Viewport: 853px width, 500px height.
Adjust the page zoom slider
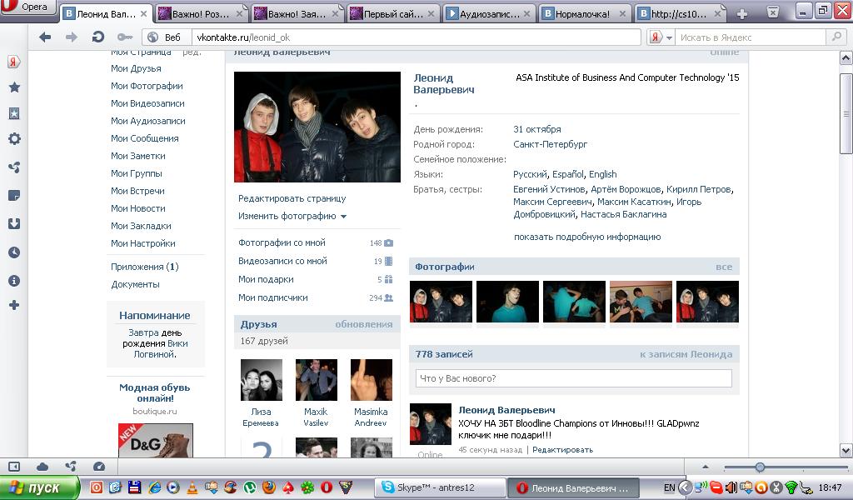coord(760,467)
